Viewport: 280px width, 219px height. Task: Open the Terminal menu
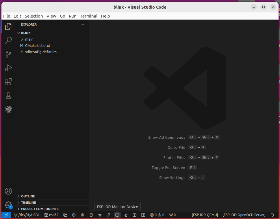pyautogui.click(x=89, y=16)
